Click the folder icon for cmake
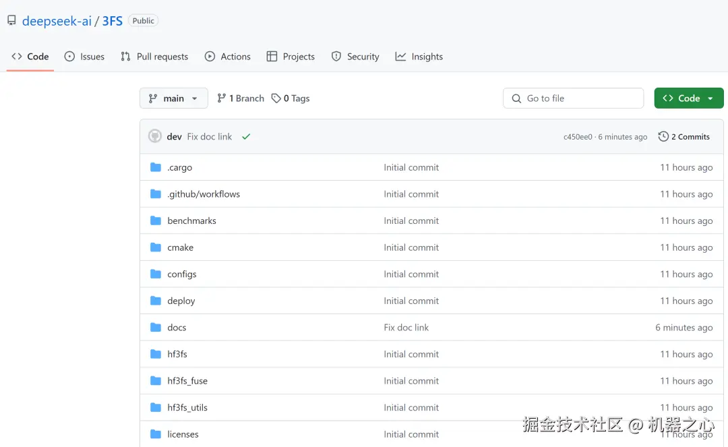Image resolution: width=728 pixels, height=447 pixels. pos(156,247)
